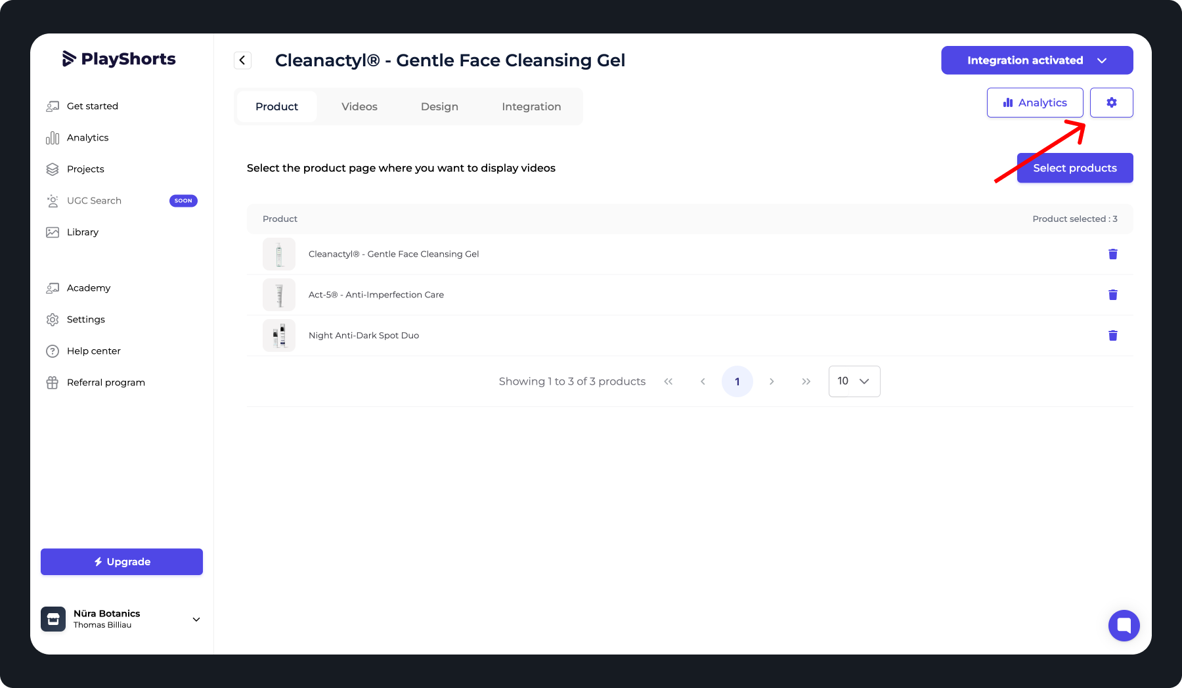Open the chat support bubble

coord(1124,626)
